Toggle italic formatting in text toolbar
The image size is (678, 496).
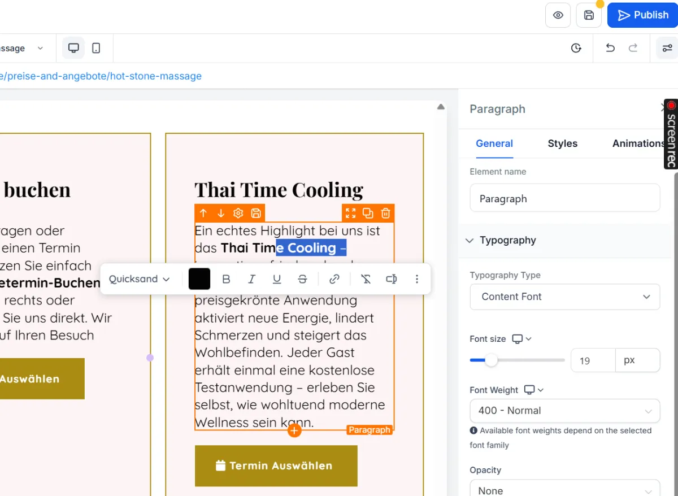point(252,279)
